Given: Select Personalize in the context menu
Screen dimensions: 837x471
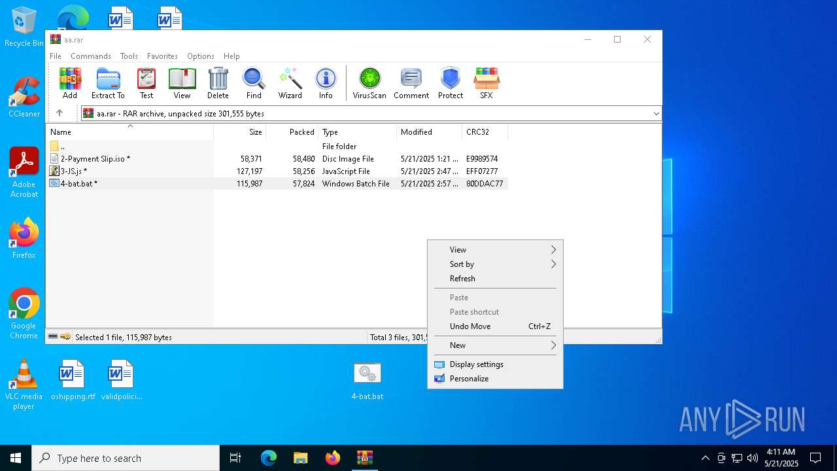Looking at the screenshot, I should [495, 379].
